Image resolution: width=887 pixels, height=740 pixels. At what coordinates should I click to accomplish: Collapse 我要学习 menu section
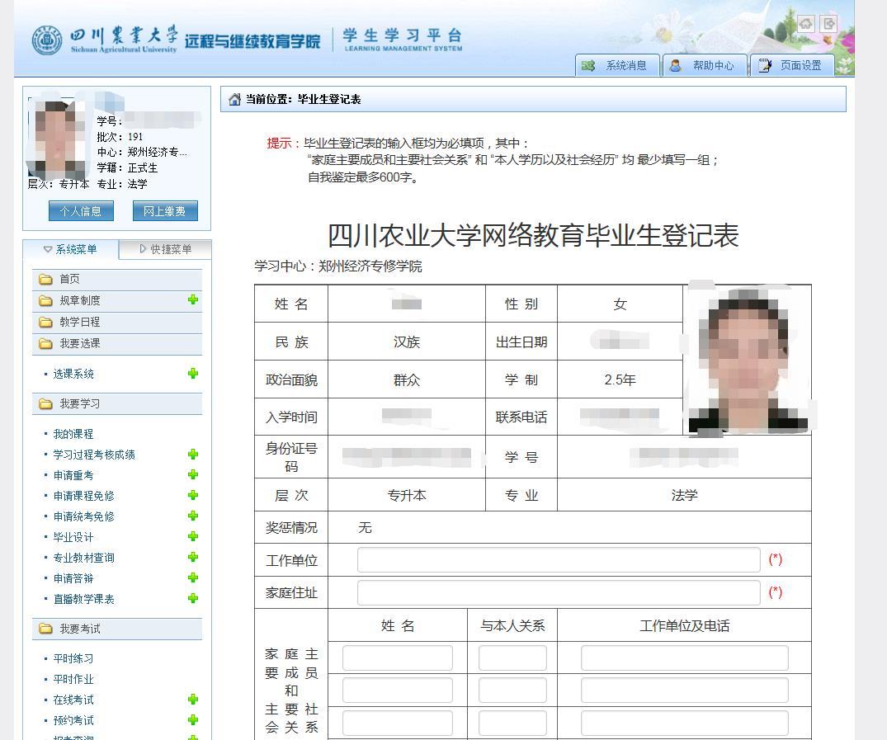click(x=117, y=404)
